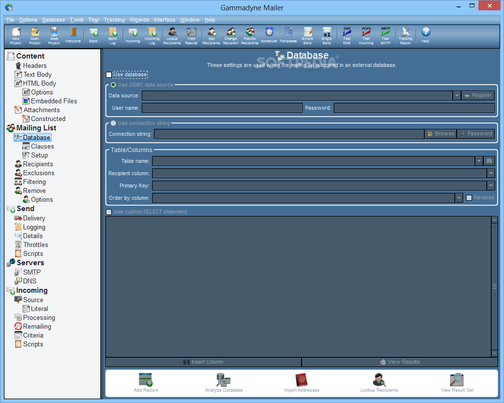The height and width of the screenshot is (403, 504).
Task: Click the Connection string input field
Action: 289,134
